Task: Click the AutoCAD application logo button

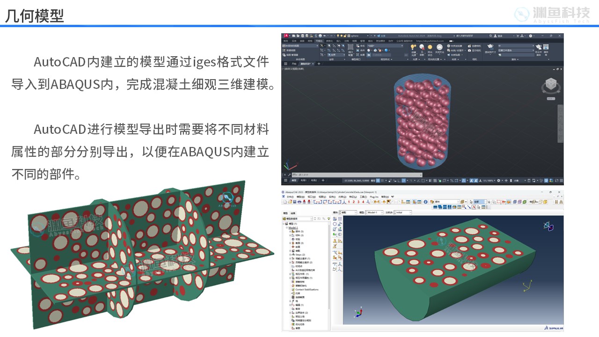Action: 285,36
